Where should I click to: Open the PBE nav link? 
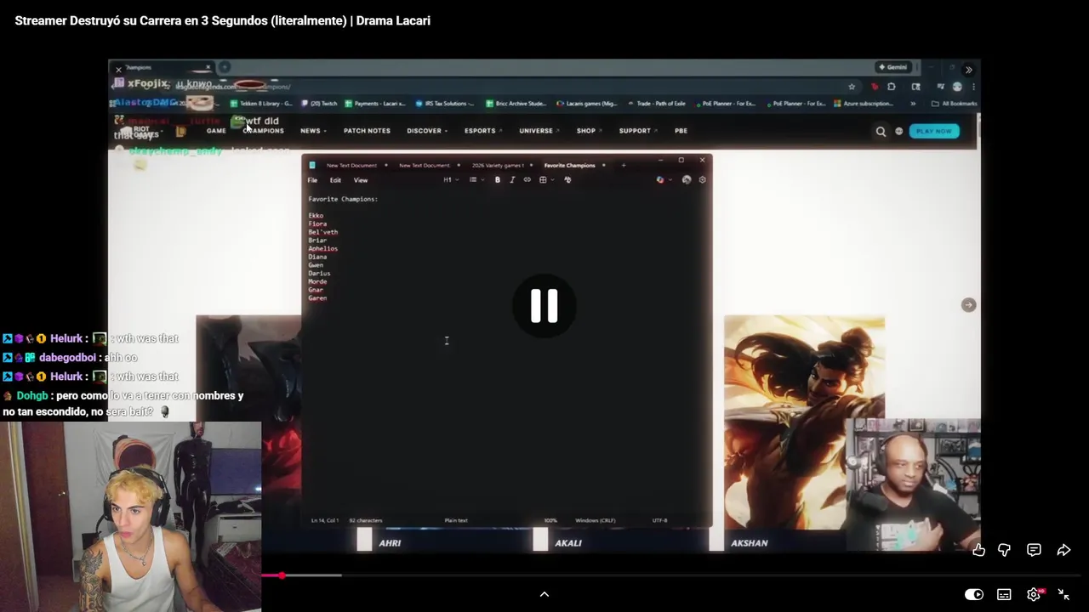tap(681, 131)
